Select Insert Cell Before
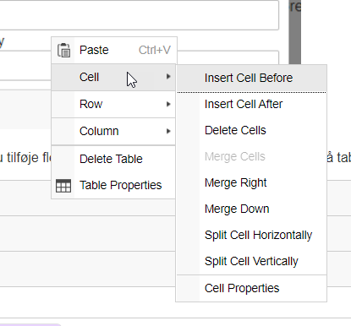 click(x=251, y=78)
